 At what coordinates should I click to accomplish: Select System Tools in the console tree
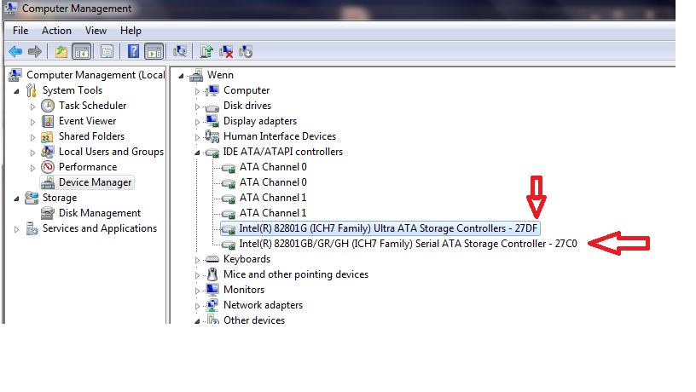(x=72, y=90)
